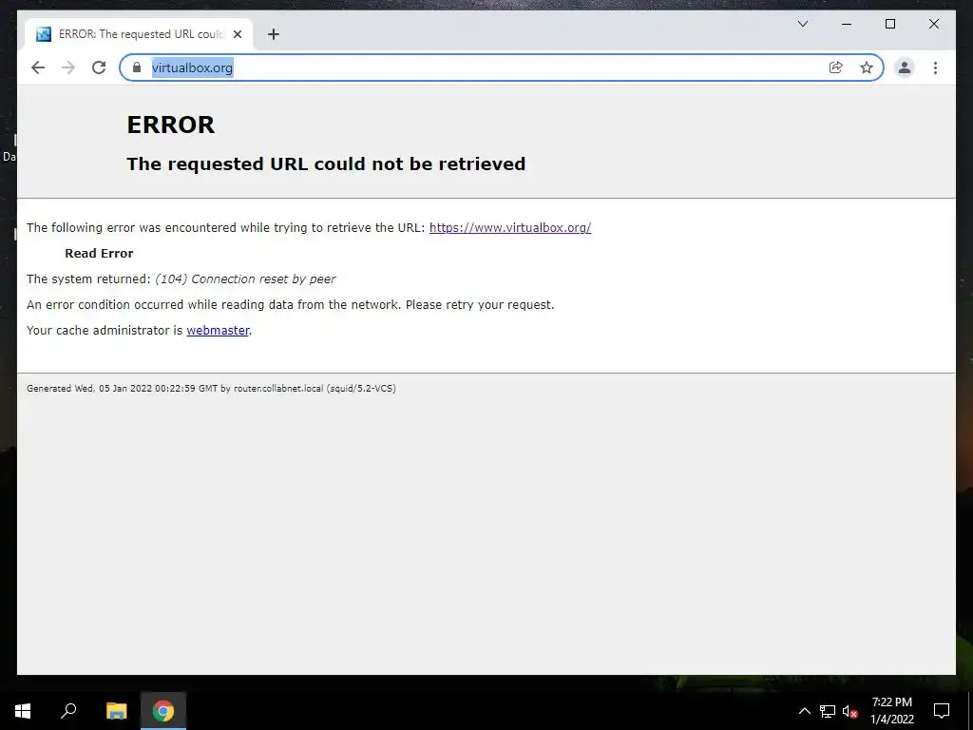Open muted volume tray icon
This screenshot has width=973, height=730.
coord(849,711)
